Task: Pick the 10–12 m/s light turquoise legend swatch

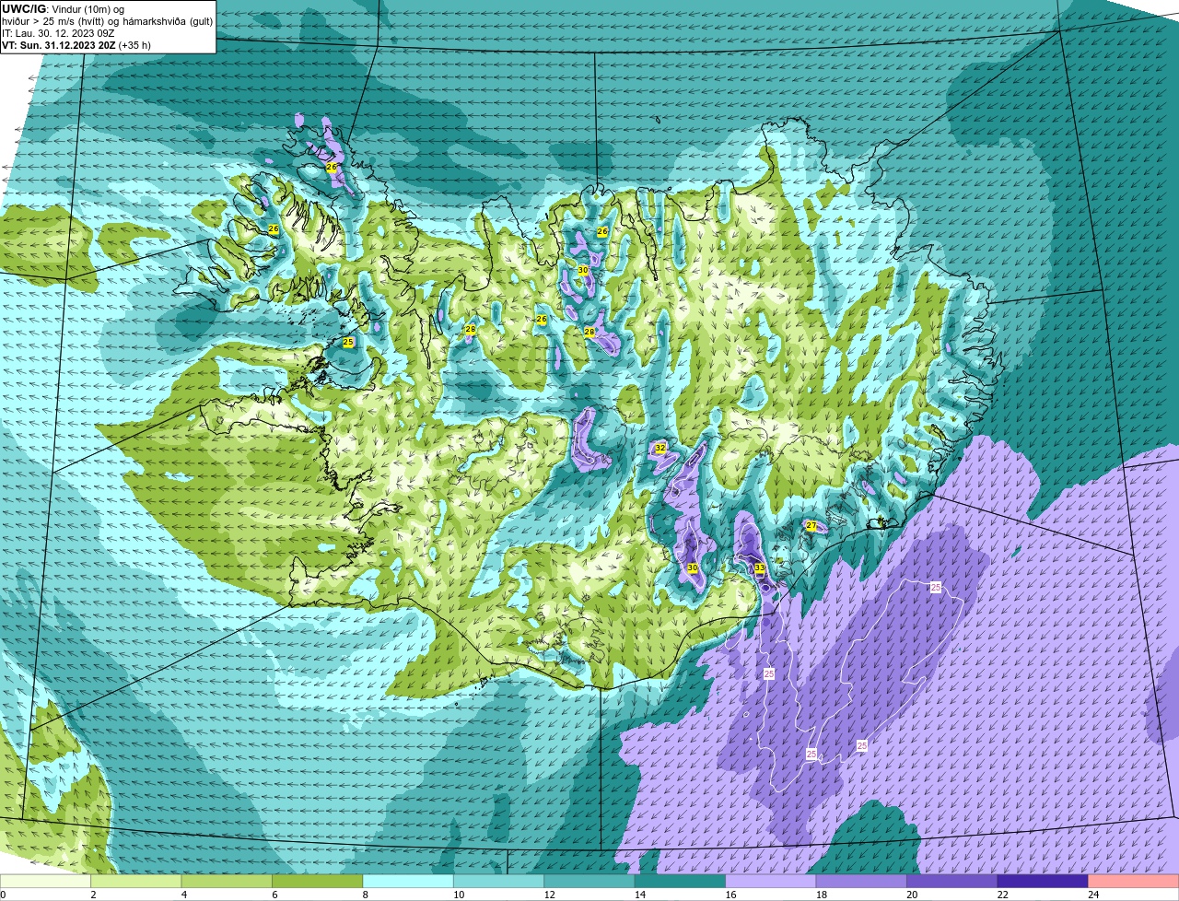Action: coord(499,881)
